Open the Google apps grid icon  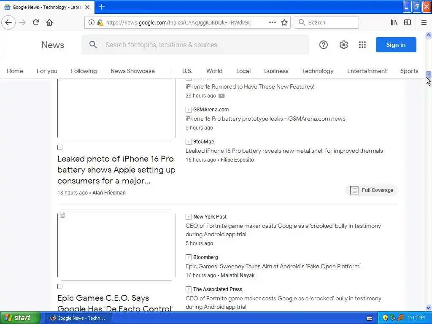pos(362,45)
